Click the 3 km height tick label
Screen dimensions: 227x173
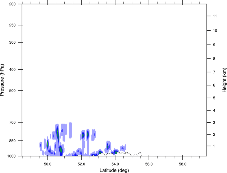click(x=214, y=122)
